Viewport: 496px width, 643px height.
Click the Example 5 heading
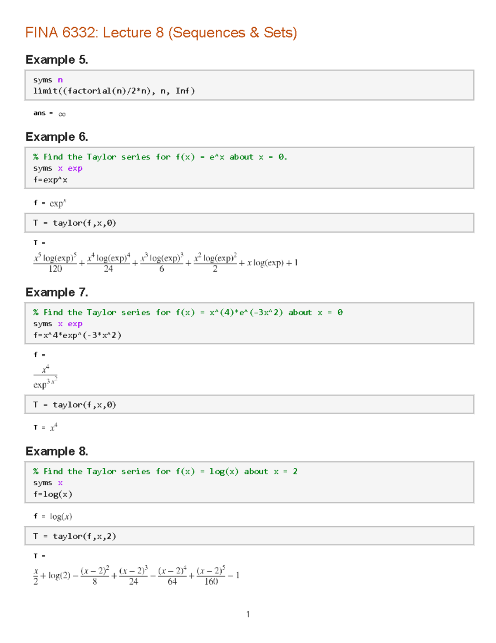(57, 60)
